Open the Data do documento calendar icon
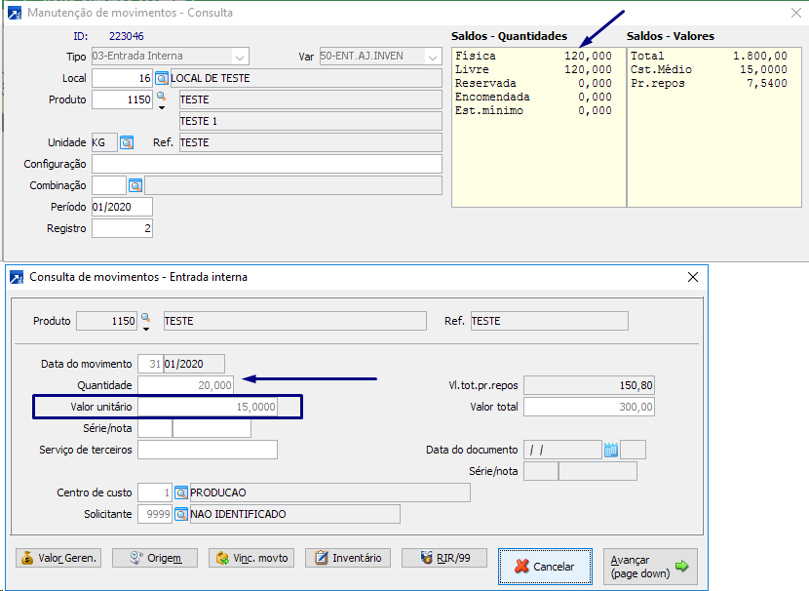The image size is (809, 591). click(x=611, y=450)
